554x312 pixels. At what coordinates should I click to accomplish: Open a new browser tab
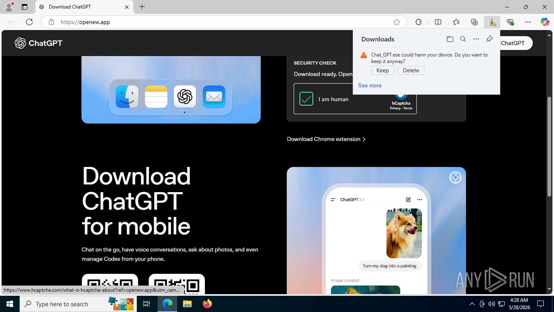pos(142,7)
